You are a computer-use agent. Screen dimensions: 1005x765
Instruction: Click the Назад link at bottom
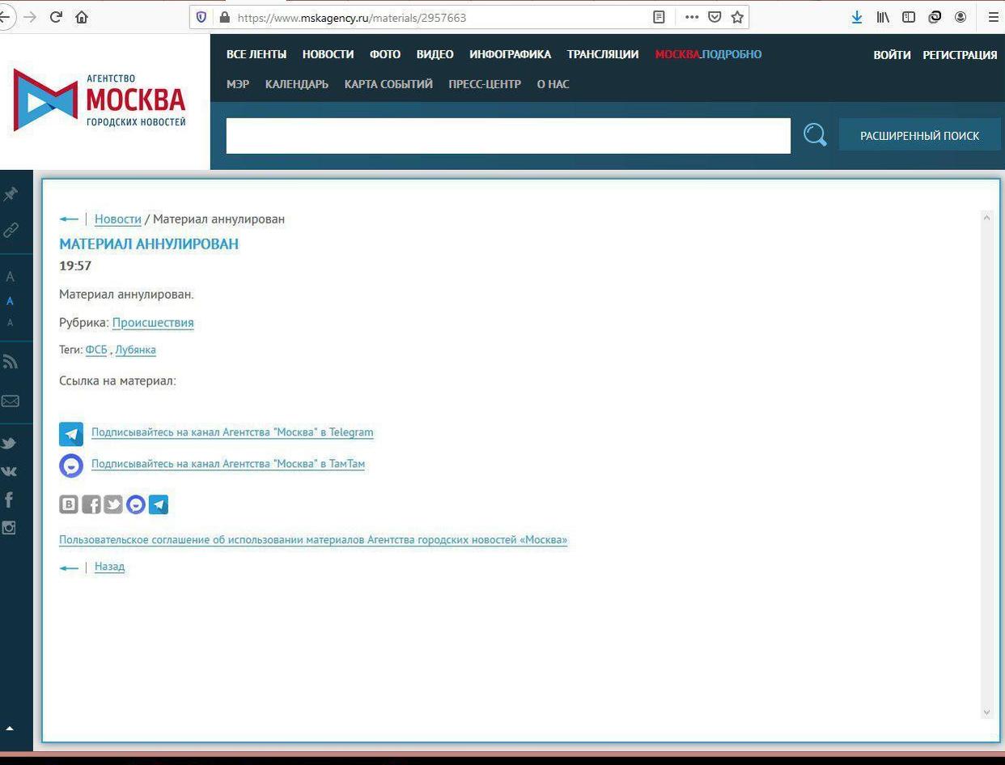coord(109,567)
